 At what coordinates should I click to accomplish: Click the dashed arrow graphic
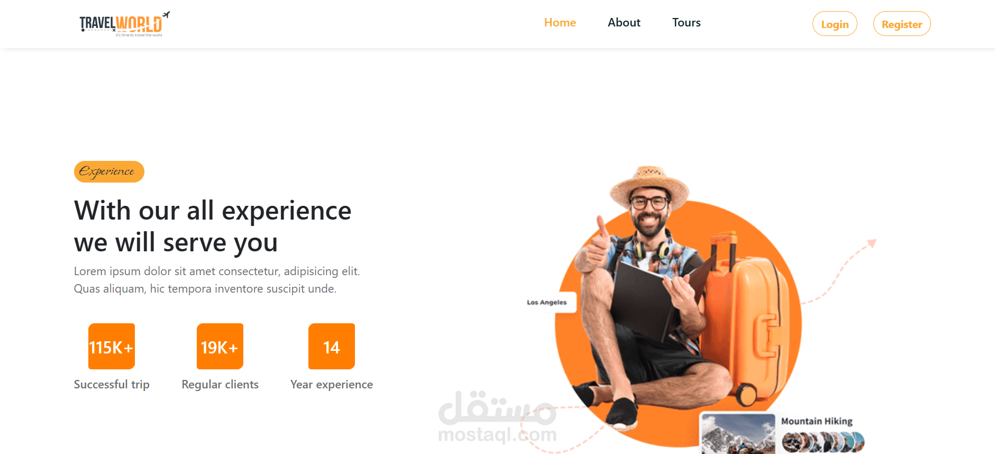point(841,271)
